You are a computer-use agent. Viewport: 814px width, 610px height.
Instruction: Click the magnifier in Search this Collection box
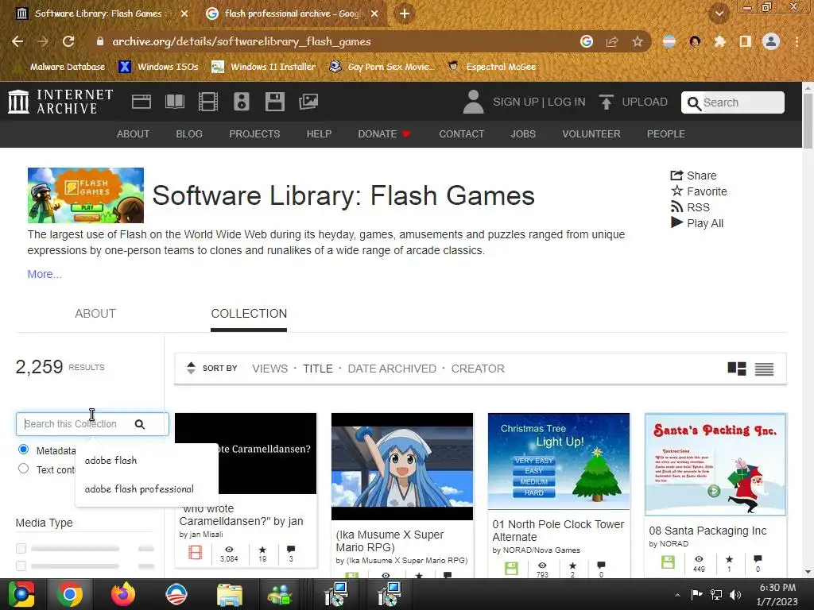click(x=140, y=424)
